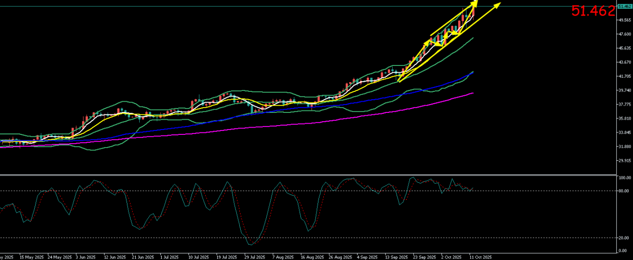This screenshot has height=260, width=633.
Task: Click the 20.00 oscillator level label
Action: (623, 238)
